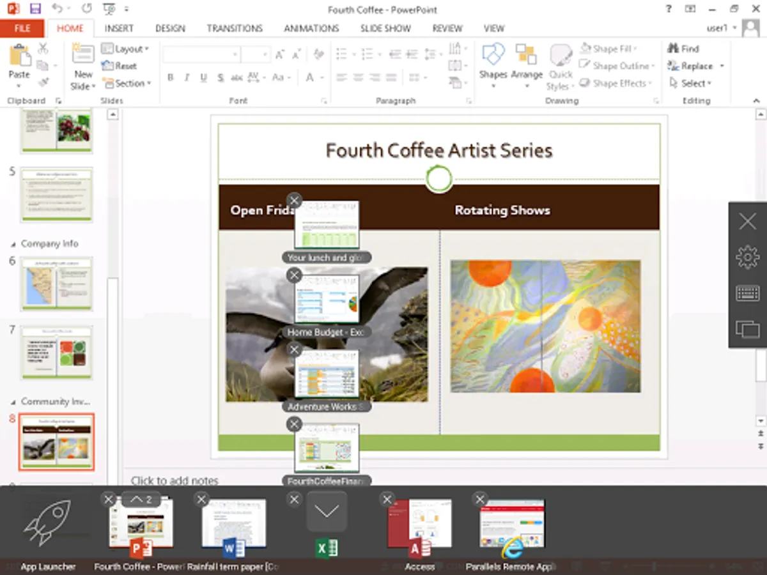
Task: Collapse the Excel windows list chevron
Action: pyautogui.click(x=327, y=512)
